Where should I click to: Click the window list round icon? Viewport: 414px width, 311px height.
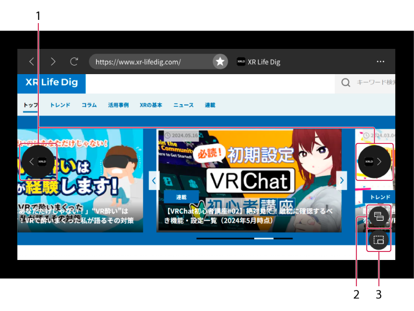click(378, 216)
